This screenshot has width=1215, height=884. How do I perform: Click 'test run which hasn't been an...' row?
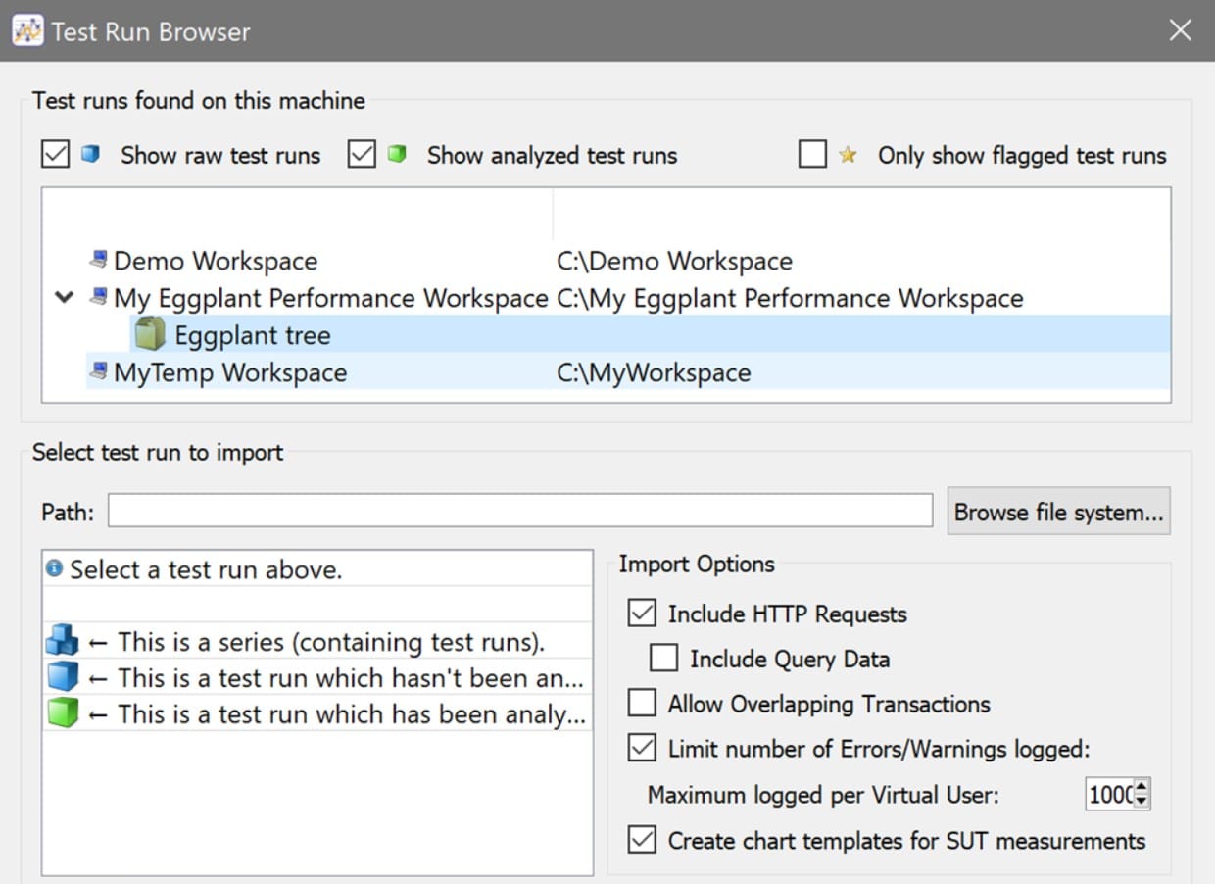(317, 677)
